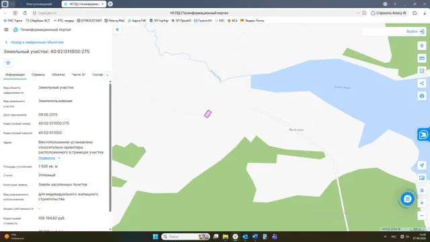Viewport: 430px width, 242px height.
Task: Add parcel to favorites with star icon
Action: pyautogui.click(x=8, y=63)
